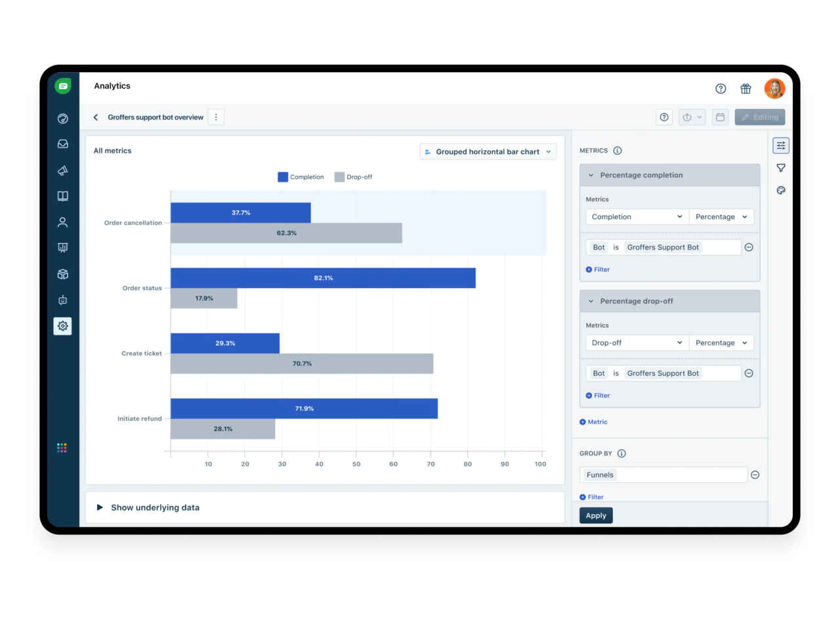Open the chart color palette panel

[x=781, y=190]
